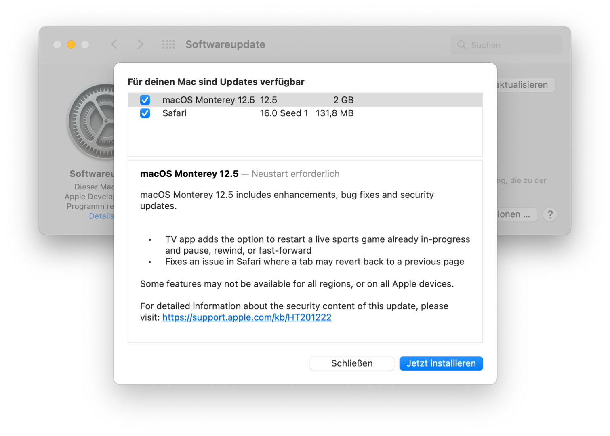This screenshot has height=436, width=610.
Task: Click the magnifier icon in the search box
Action: click(x=461, y=45)
